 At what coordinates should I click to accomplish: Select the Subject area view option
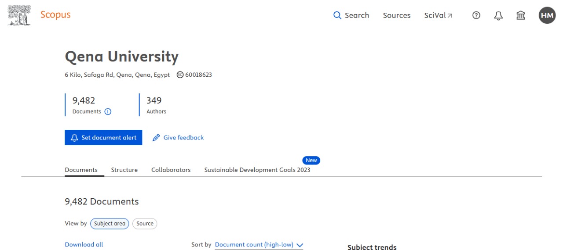pyautogui.click(x=110, y=223)
